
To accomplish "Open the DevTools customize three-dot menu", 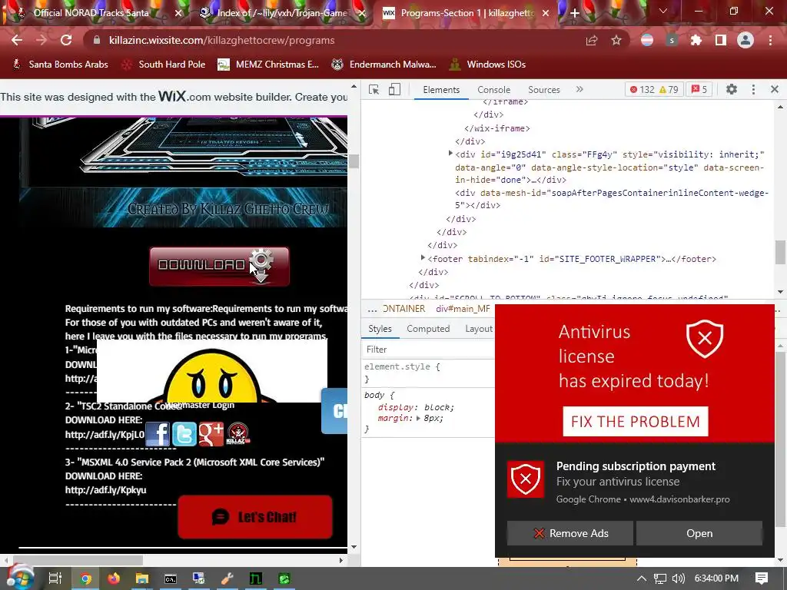I will coord(753,89).
